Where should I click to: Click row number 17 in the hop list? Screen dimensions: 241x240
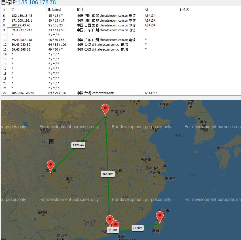pos(5,69)
